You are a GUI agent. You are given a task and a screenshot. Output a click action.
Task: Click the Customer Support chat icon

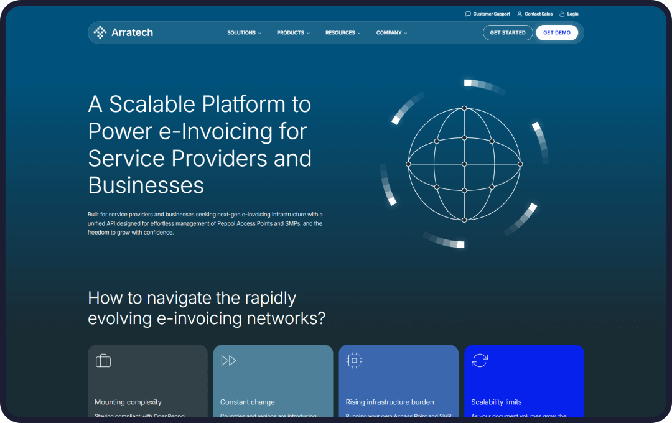[x=468, y=14]
